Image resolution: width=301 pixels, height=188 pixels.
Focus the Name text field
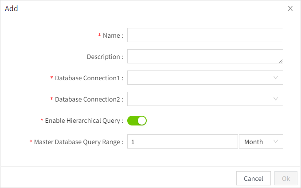point(205,35)
